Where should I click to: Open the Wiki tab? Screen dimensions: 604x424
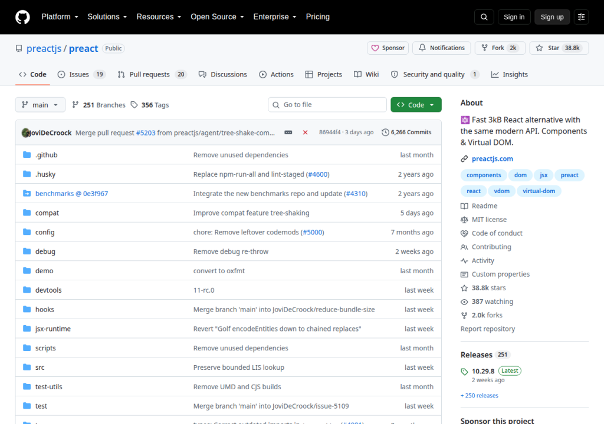coord(366,74)
